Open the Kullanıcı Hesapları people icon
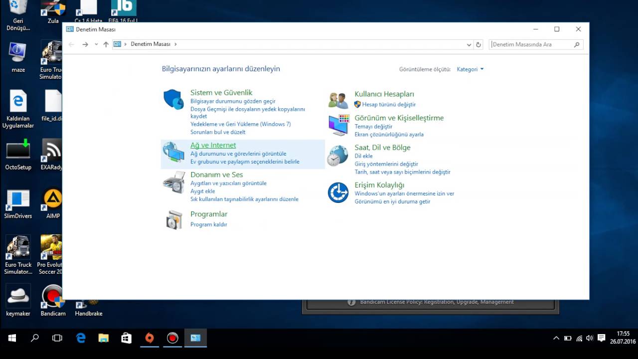 click(338, 100)
